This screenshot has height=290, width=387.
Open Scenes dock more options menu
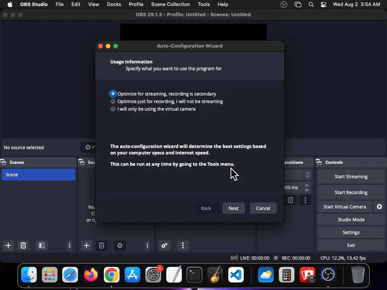point(70,245)
